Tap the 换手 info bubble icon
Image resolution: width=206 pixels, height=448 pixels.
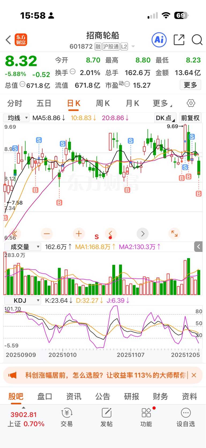pyautogui.click(x=73, y=72)
